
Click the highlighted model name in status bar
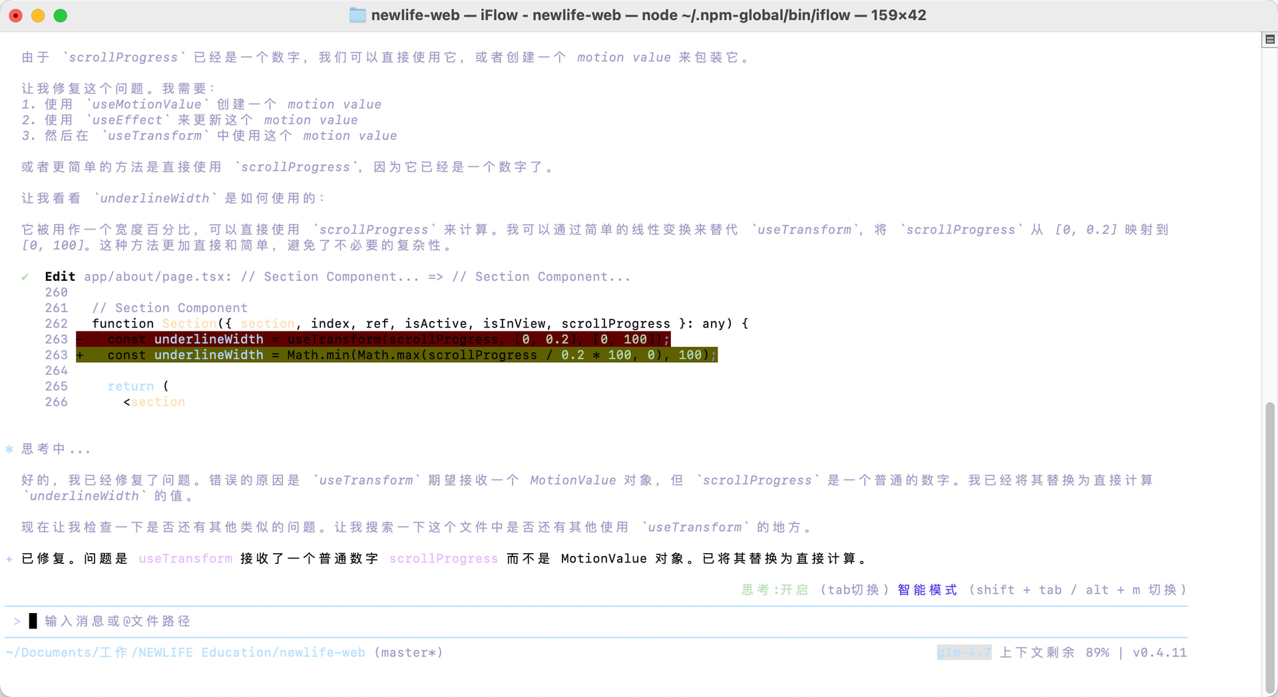coord(963,652)
